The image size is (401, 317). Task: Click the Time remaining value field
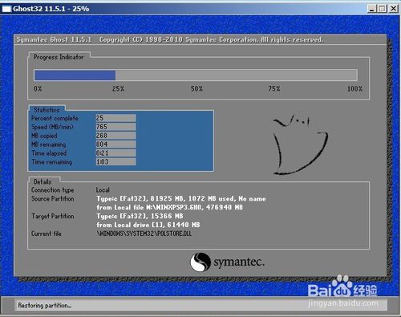pyautogui.click(x=115, y=162)
